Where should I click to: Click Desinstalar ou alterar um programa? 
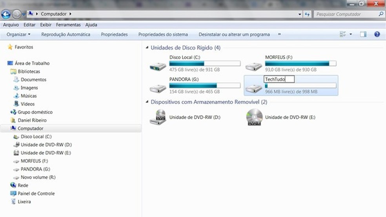pyautogui.click(x=234, y=34)
